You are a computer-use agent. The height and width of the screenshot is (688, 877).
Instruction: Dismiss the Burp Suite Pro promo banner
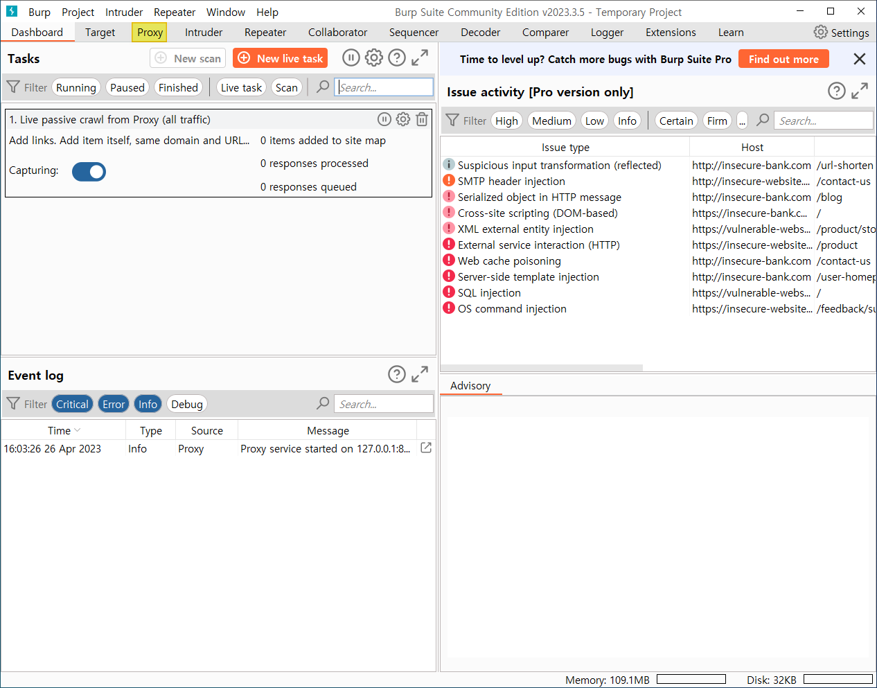coord(860,59)
